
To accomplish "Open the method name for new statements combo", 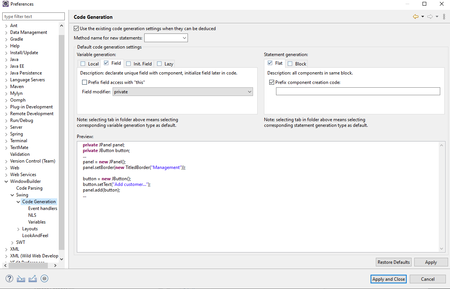I will (184, 38).
